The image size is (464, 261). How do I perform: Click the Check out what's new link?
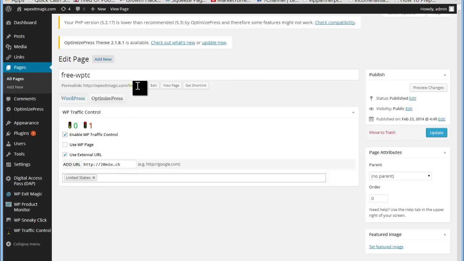pyautogui.click(x=173, y=43)
